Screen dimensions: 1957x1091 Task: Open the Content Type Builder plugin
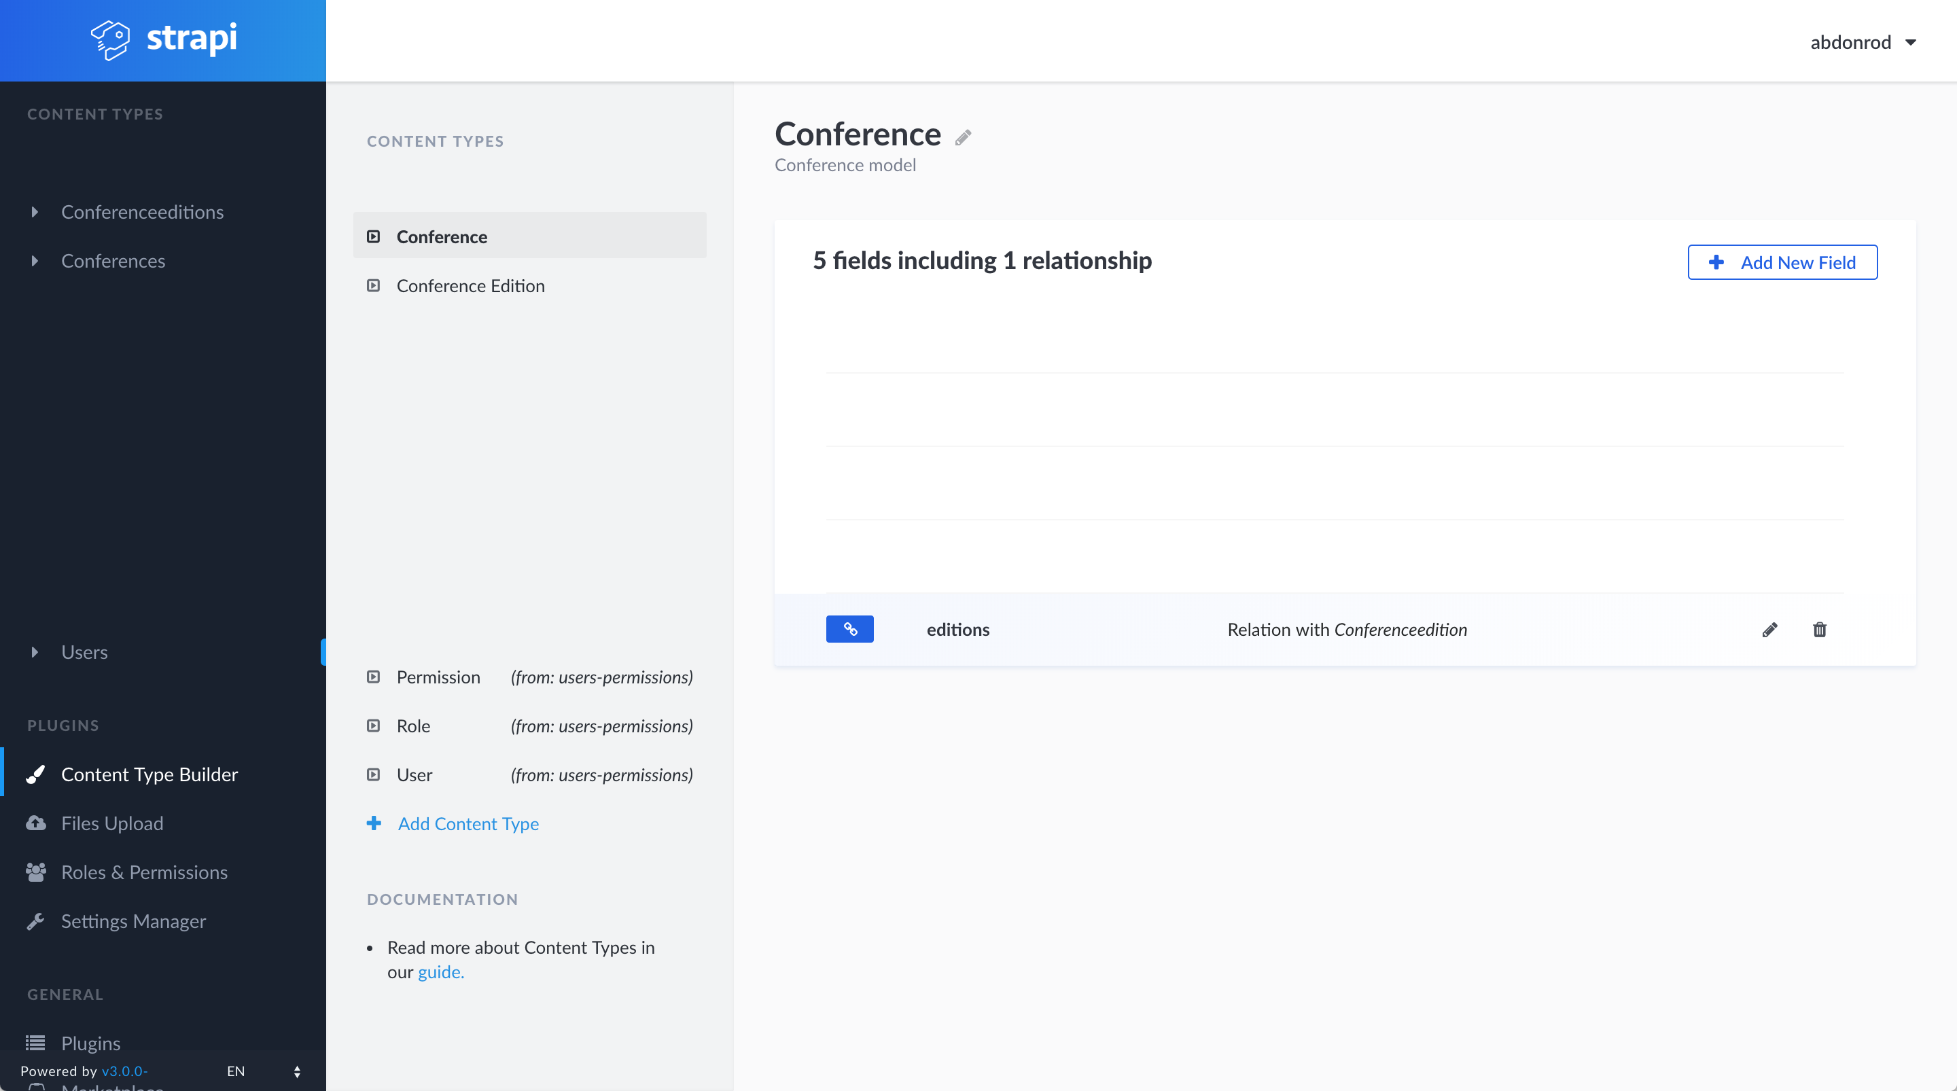click(149, 774)
